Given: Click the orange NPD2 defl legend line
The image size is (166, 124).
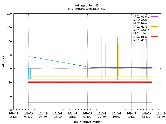Looking at the screenshot, I should tap(154, 27).
